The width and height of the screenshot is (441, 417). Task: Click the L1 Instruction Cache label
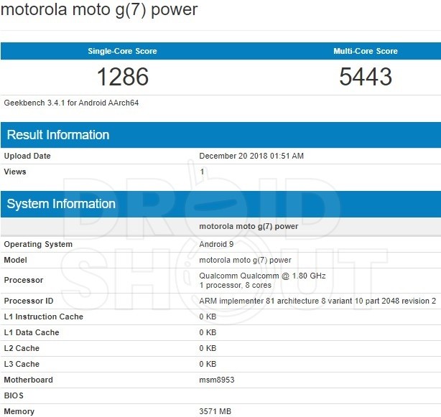coord(44,317)
